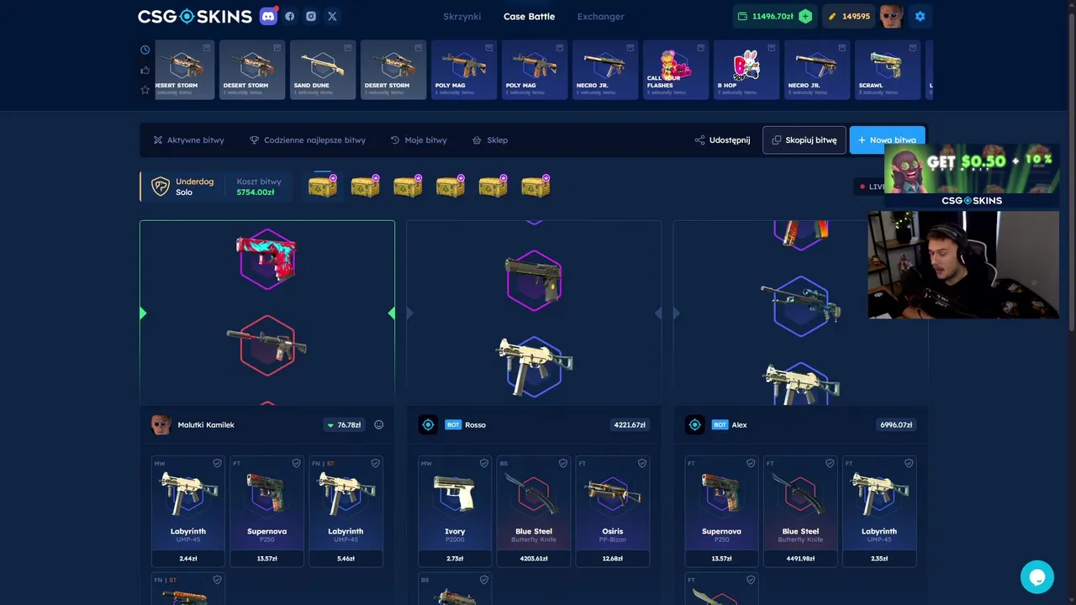Open Kamilek's Labyrinth card priced 2.44zł
Viewport: 1076px width, 605px height.
tap(188, 512)
